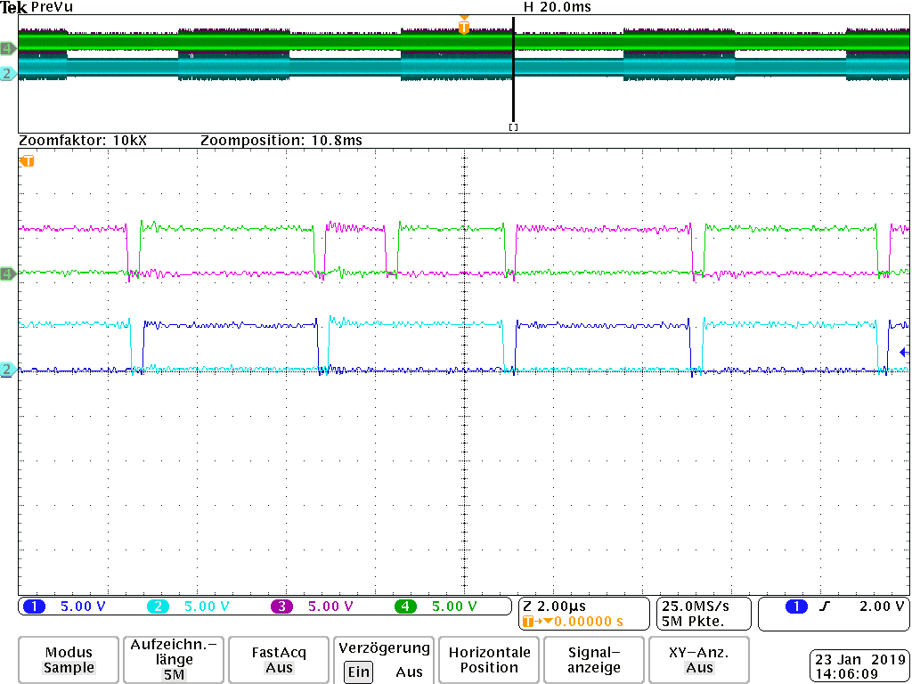
Task: Click the zoom window bracket in overview
Action: [x=513, y=126]
